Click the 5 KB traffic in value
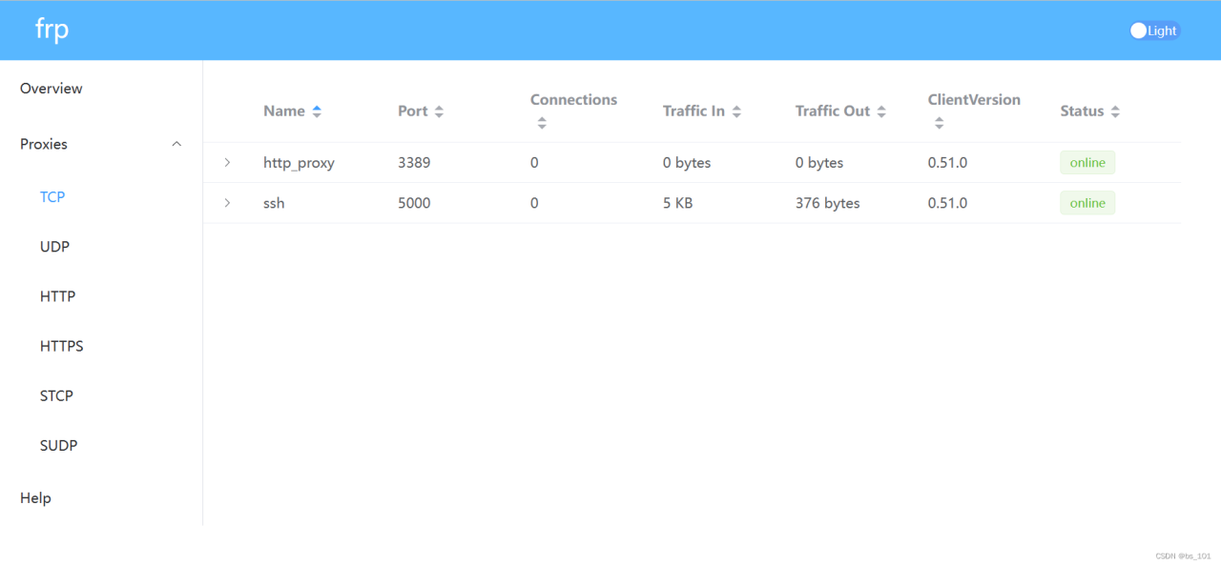 677,203
